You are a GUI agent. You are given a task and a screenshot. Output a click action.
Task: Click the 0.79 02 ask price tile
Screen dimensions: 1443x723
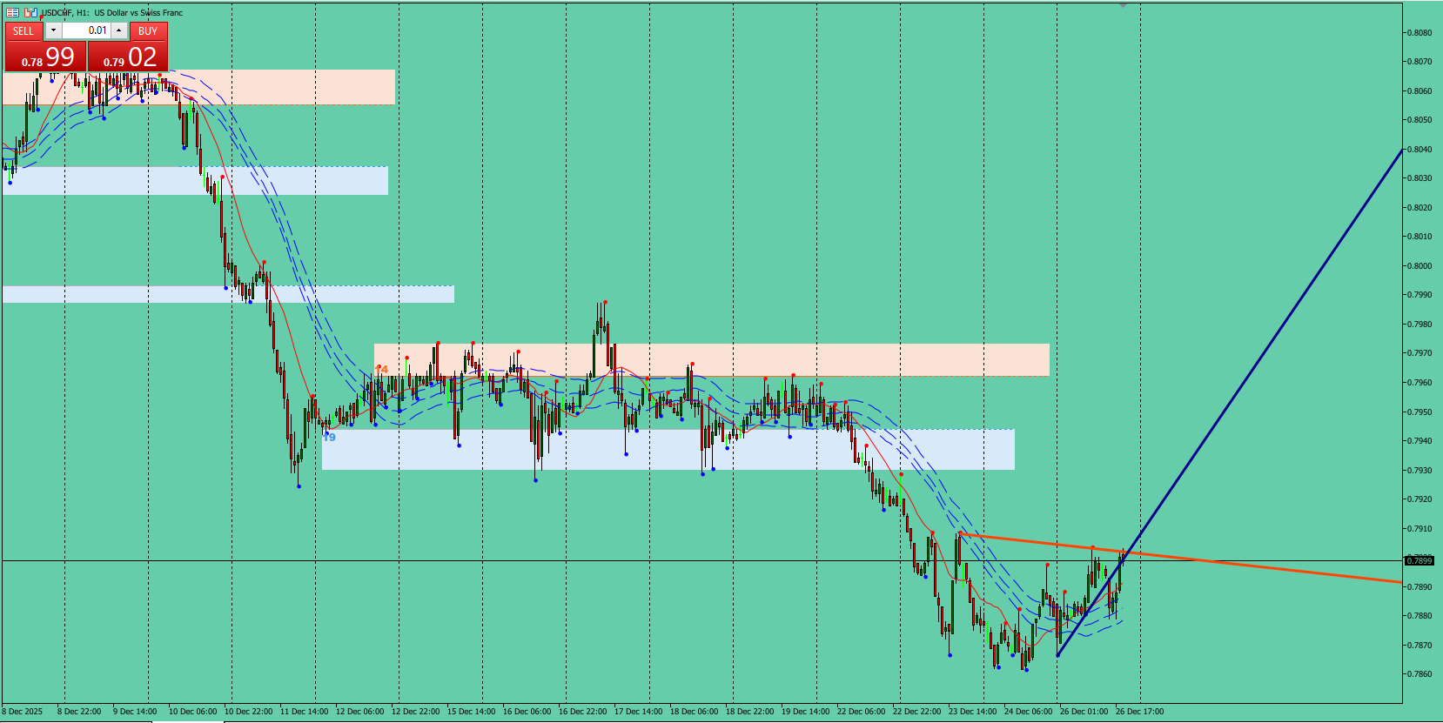click(x=128, y=57)
